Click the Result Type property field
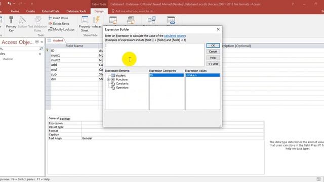 click(173, 127)
